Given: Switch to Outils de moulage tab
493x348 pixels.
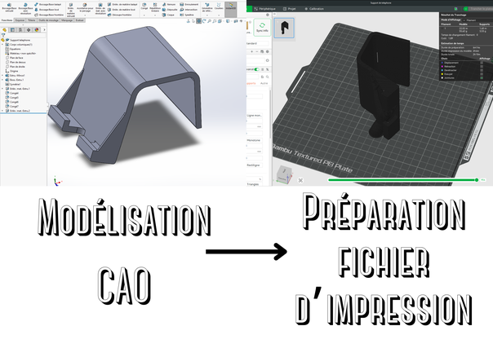Looking at the screenshot, I should tap(48, 20).
